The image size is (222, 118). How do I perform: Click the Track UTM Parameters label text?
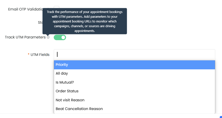click(x=25, y=37)
